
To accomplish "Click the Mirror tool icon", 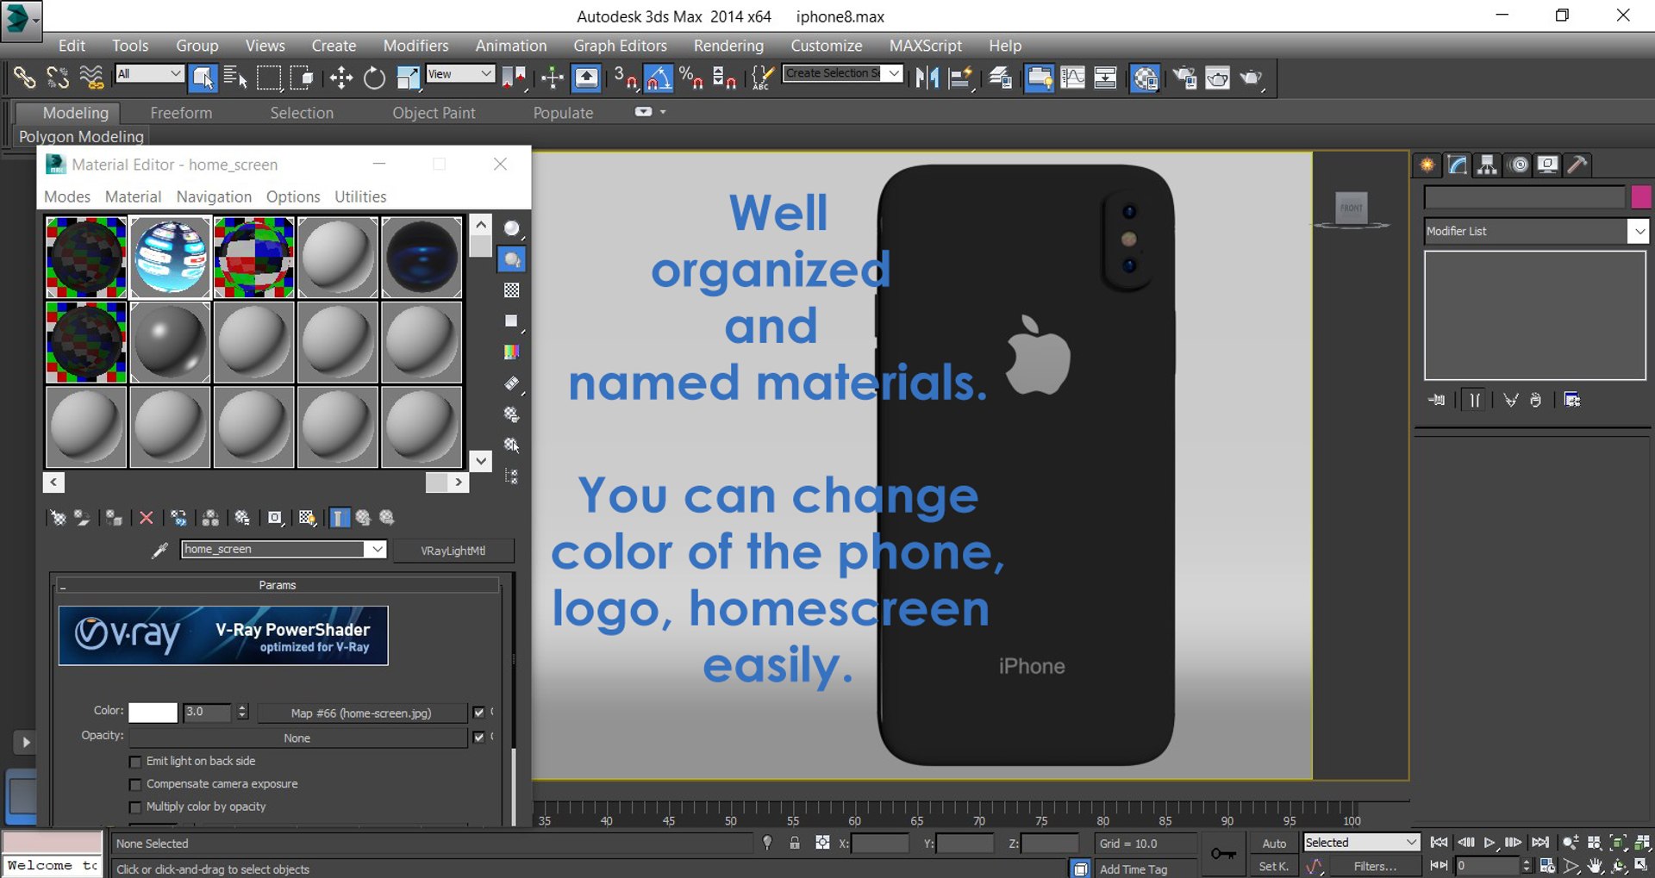I will click(x=927, y=78).
